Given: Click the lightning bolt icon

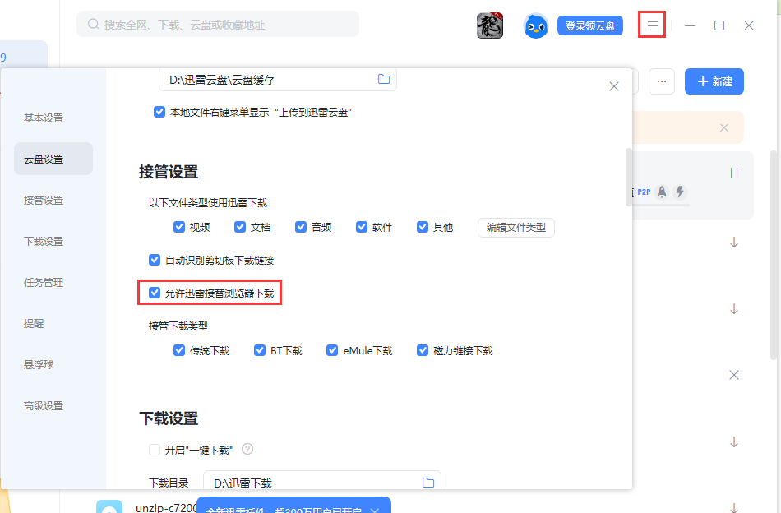Looking at the screenshot, I should point(680,192).
